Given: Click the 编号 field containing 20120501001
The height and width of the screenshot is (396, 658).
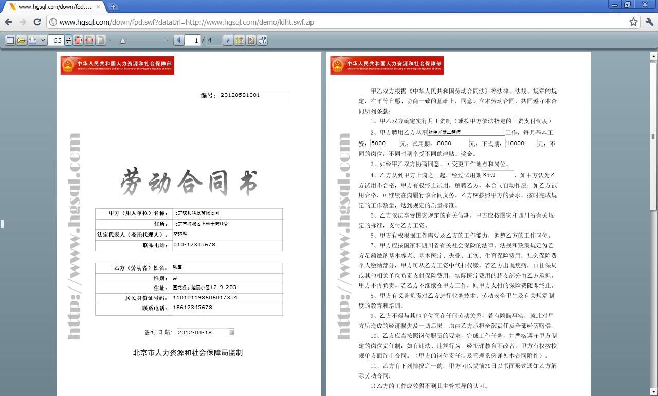Looking at the screenshot, I should point(254,95).
